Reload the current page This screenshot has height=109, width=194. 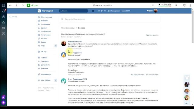[23, 5]
